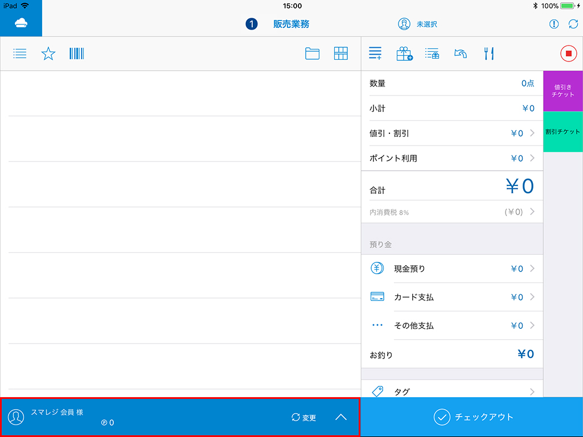Open the barcode scan icon

point(77,53)
